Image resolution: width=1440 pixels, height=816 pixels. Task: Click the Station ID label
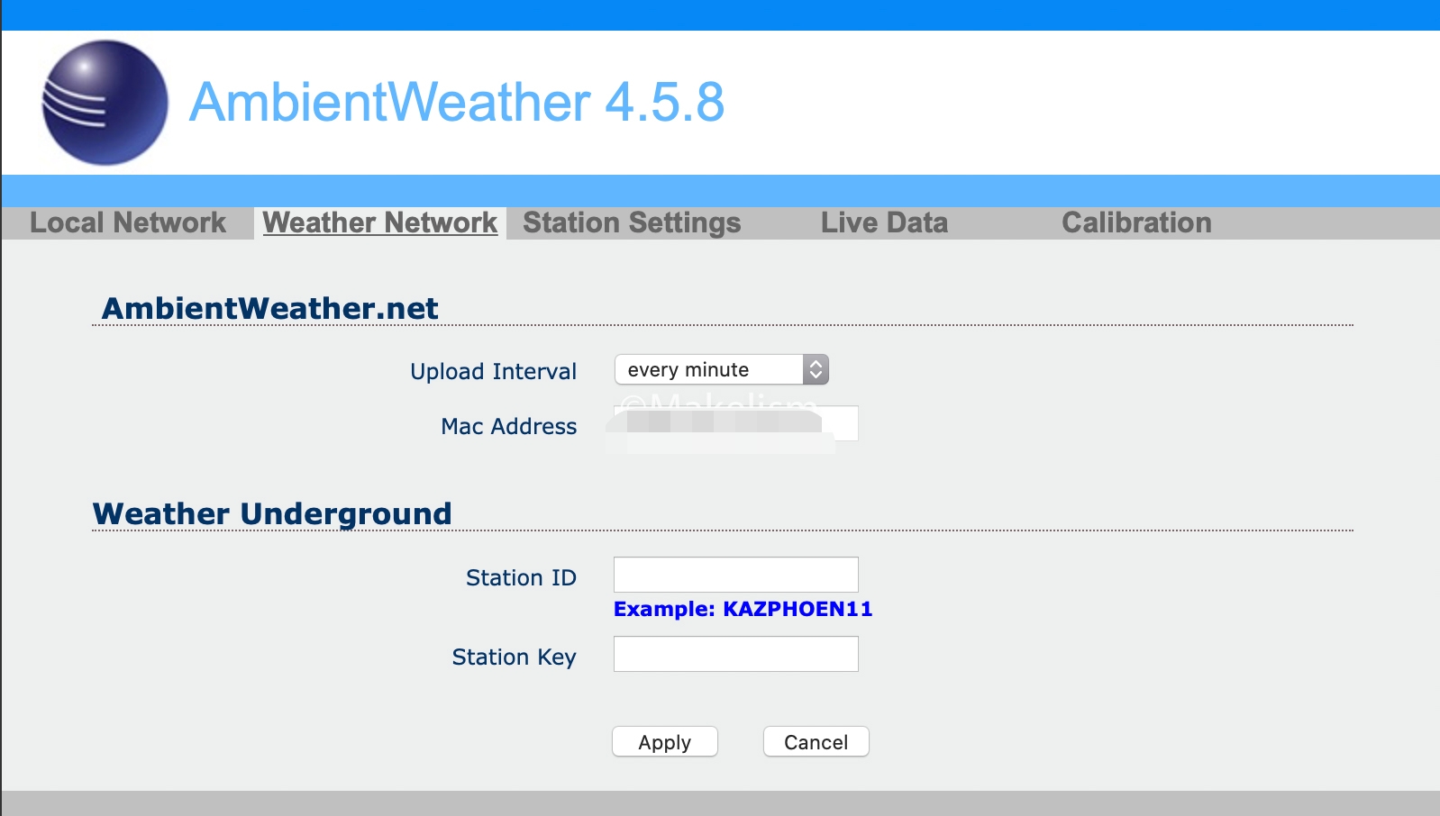click(x=521, y=577)
